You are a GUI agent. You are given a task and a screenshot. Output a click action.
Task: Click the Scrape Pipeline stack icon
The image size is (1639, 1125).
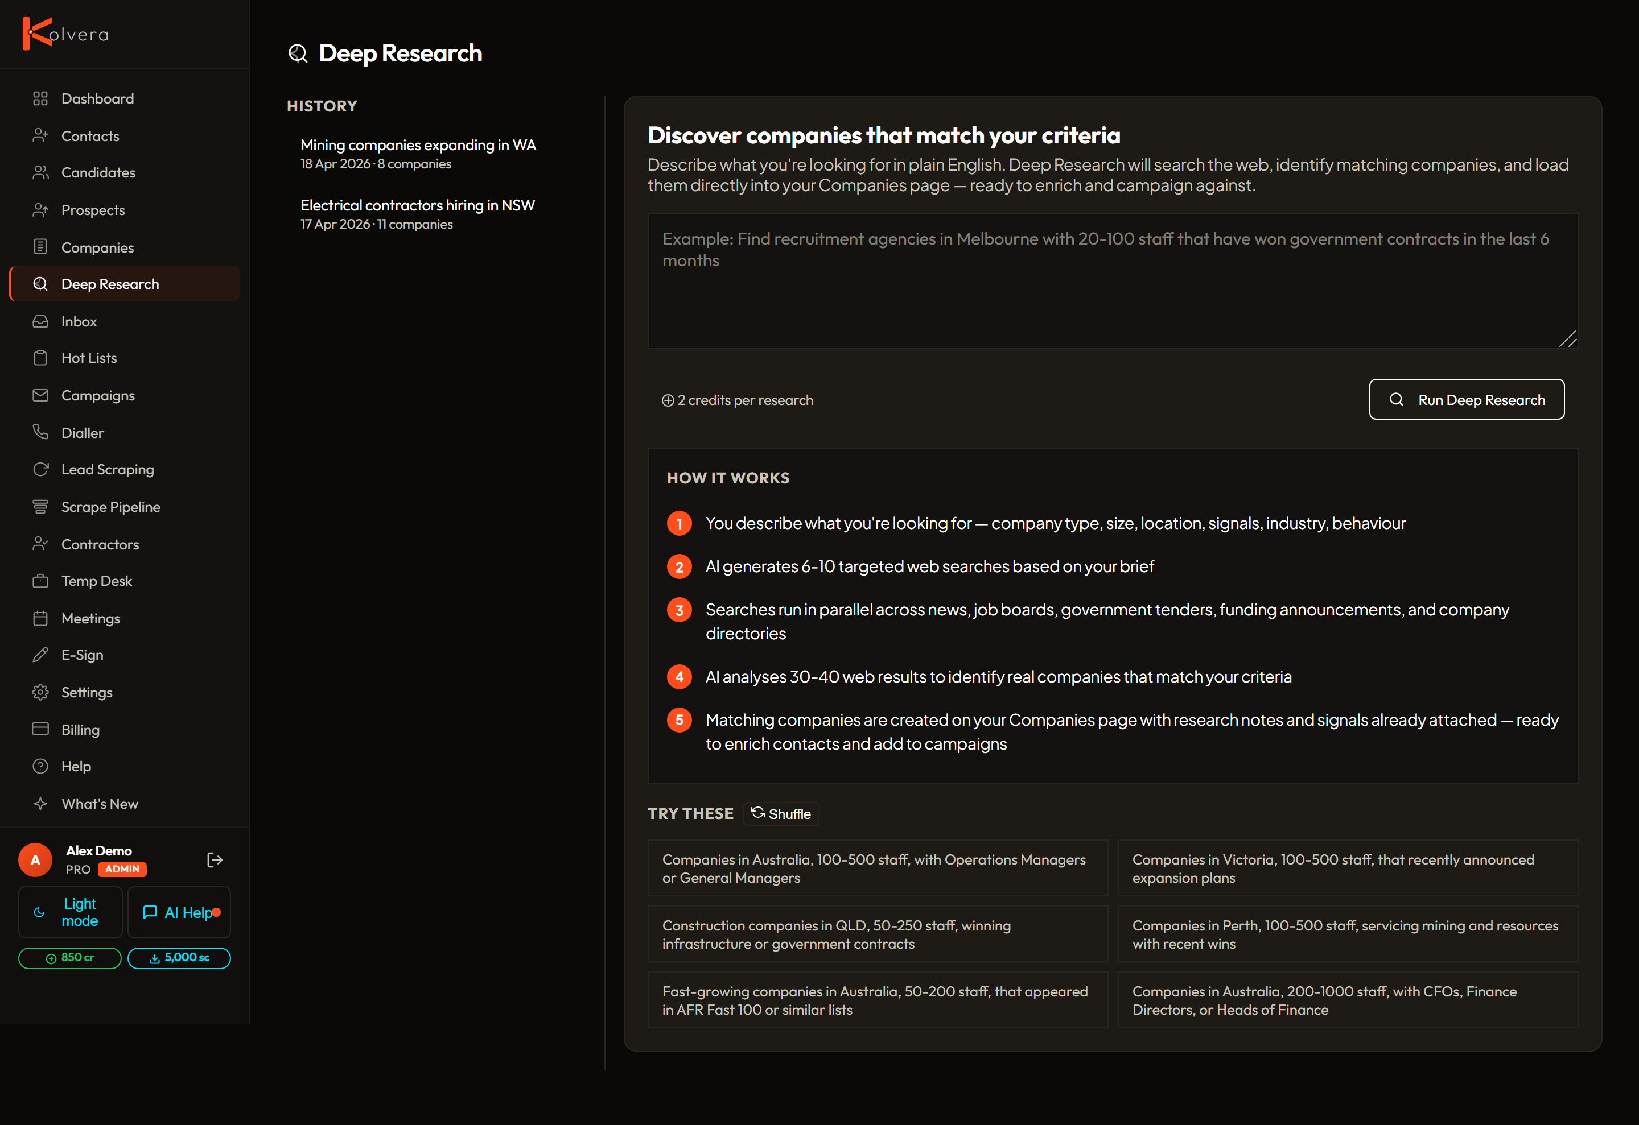40,507
